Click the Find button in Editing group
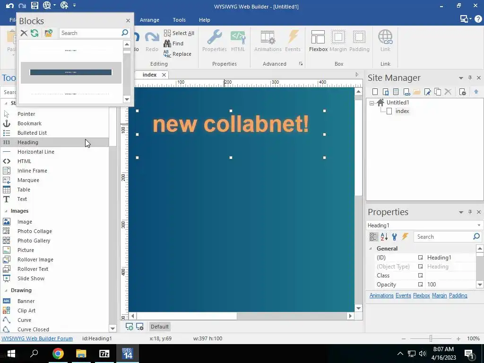This screenshot has width=484, height=363. point(173,43)
